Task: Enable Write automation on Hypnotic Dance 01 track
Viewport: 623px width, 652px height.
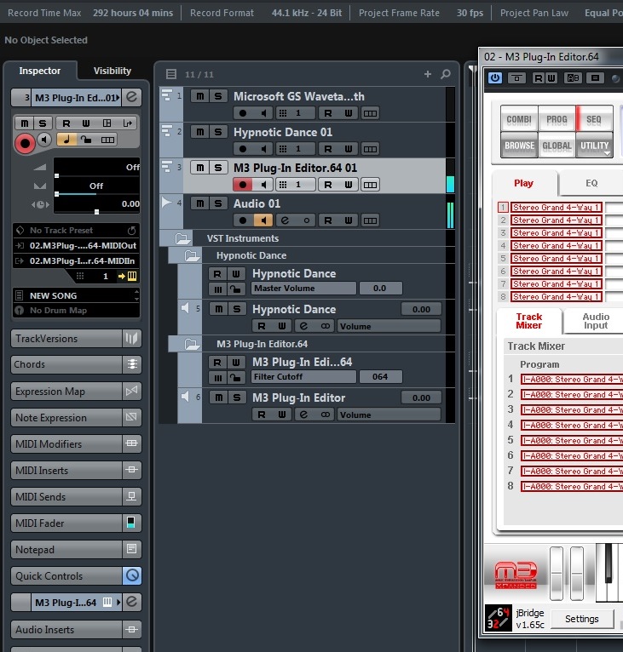Action: (349, 149)
